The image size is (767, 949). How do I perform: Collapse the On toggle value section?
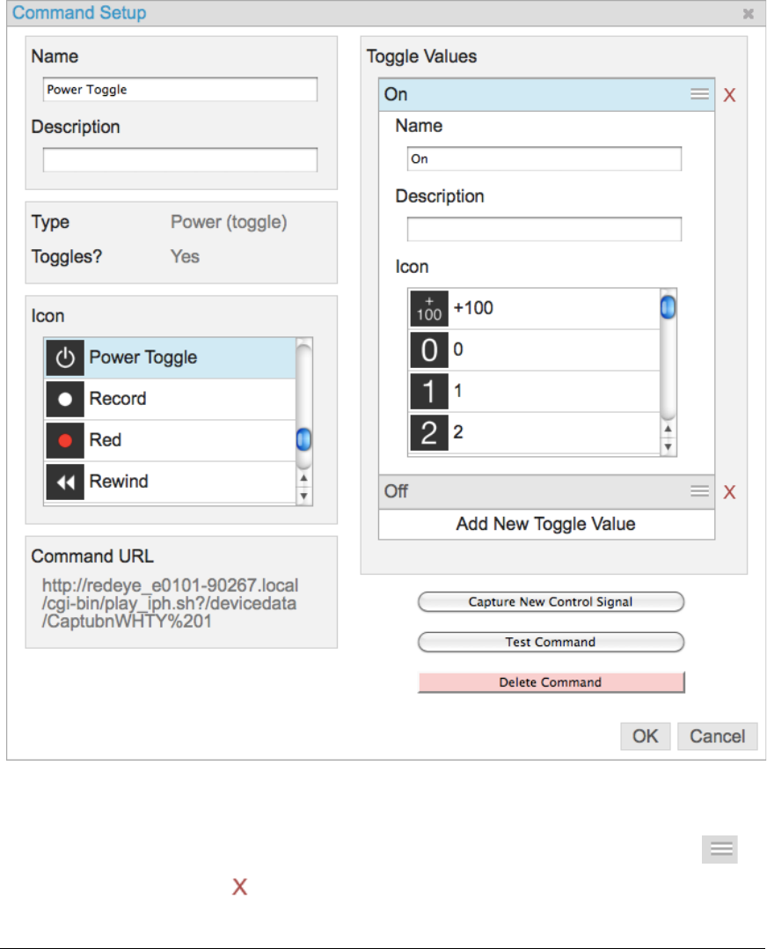(x=546, y=94)
